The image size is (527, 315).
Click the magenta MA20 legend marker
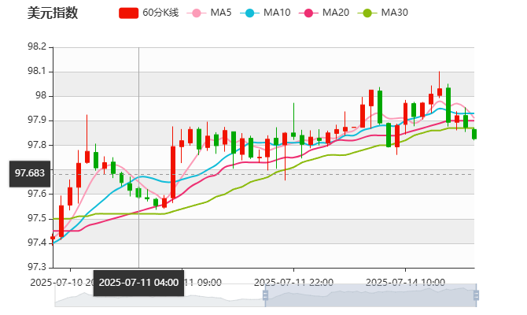308,13
